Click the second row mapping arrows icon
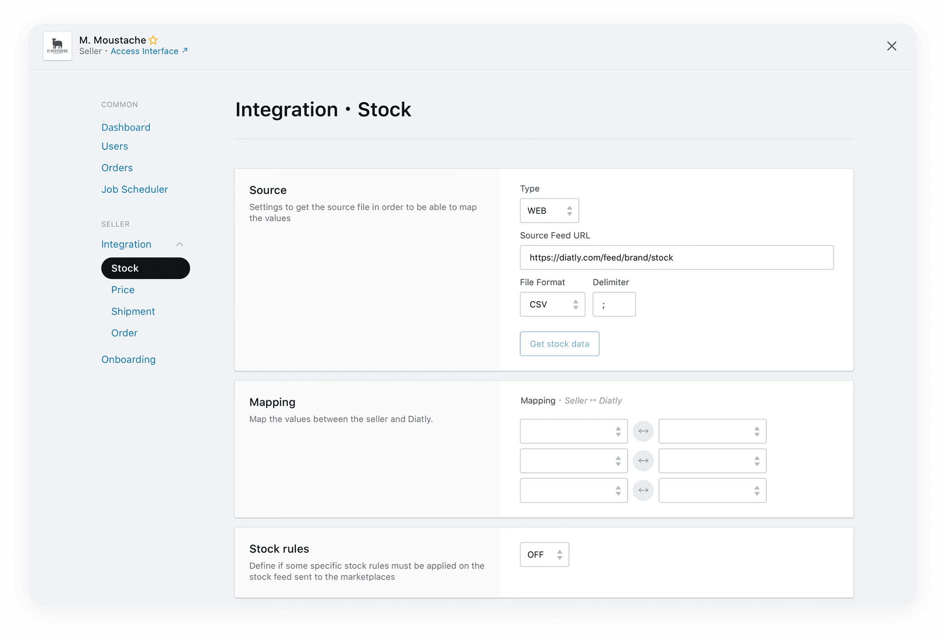Viewport: 945px width, 638px height. (x=643, y=461)
